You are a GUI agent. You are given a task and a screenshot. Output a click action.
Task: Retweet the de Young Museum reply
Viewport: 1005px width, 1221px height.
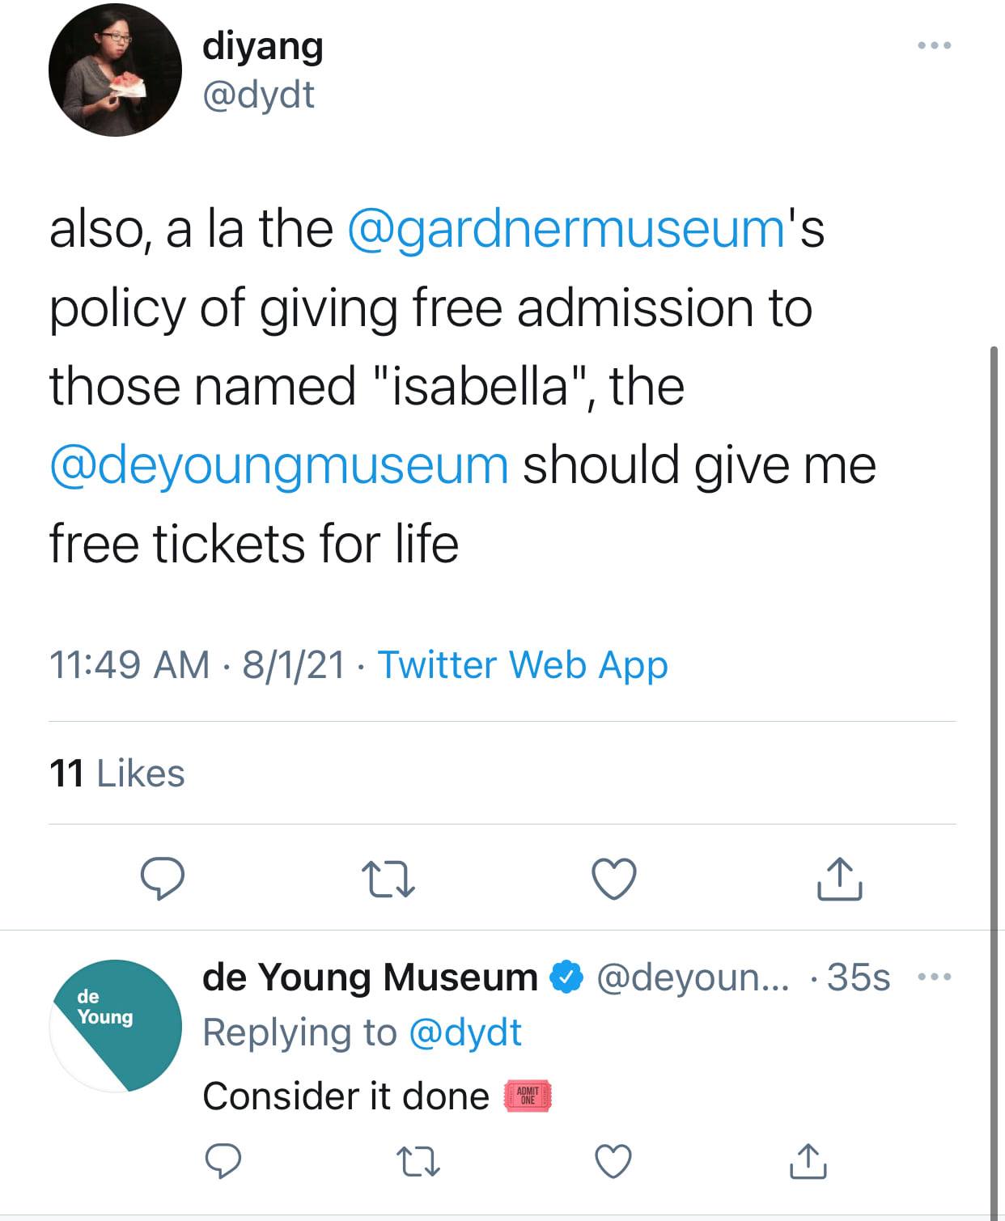pos(419,1161)
